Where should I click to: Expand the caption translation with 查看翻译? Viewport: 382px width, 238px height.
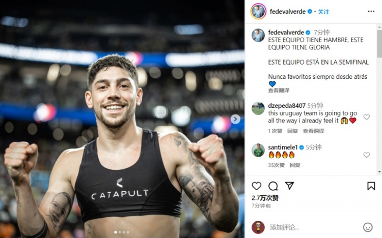[279, 91]
